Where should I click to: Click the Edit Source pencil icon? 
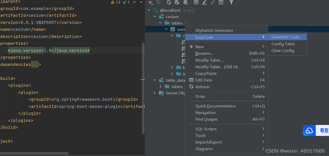(204, 2)
